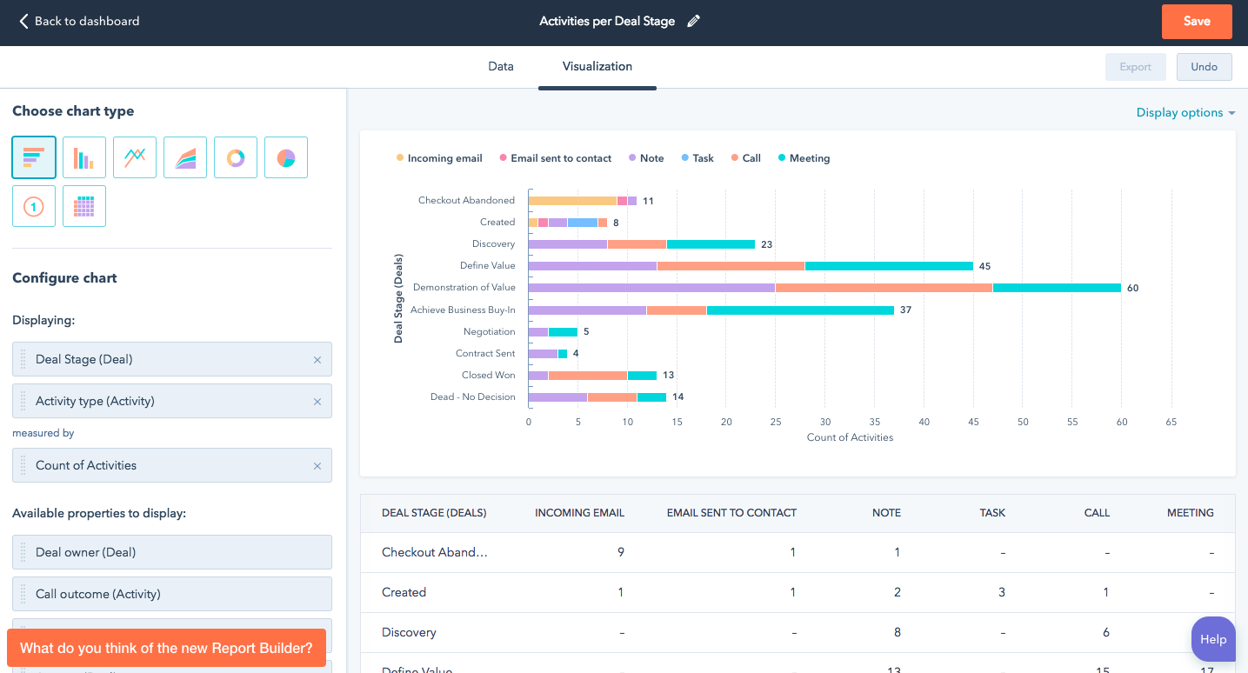Switch to the Data tab

click(x=501, y=66)
